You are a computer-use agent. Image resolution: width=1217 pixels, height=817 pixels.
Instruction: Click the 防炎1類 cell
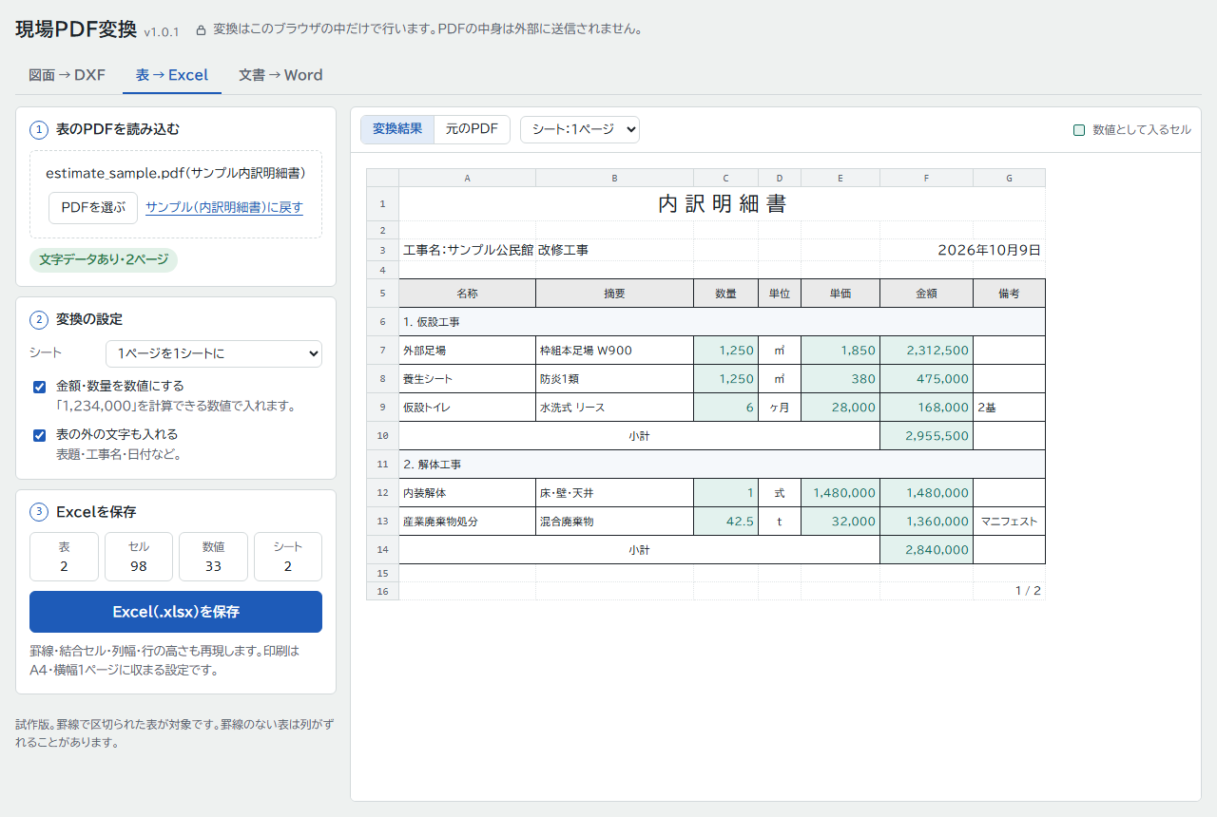click(x=614, y=379)
